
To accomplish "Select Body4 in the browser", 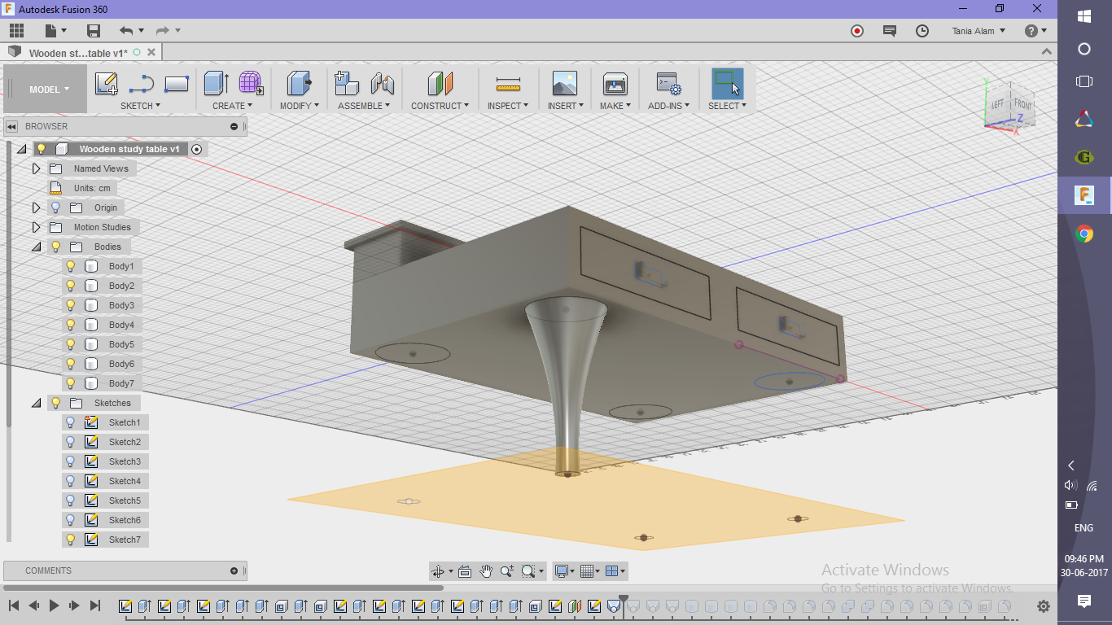I will 121,325.
